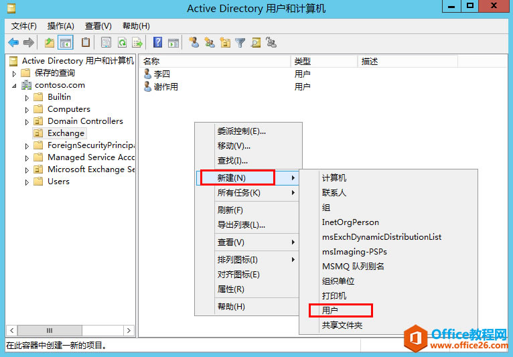Click the add to group toolbar icon
The image size is (513, 357).
coord(271,43)
